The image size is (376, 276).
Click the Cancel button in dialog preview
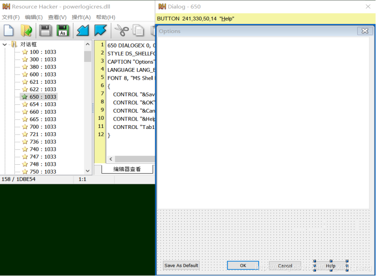285,266
